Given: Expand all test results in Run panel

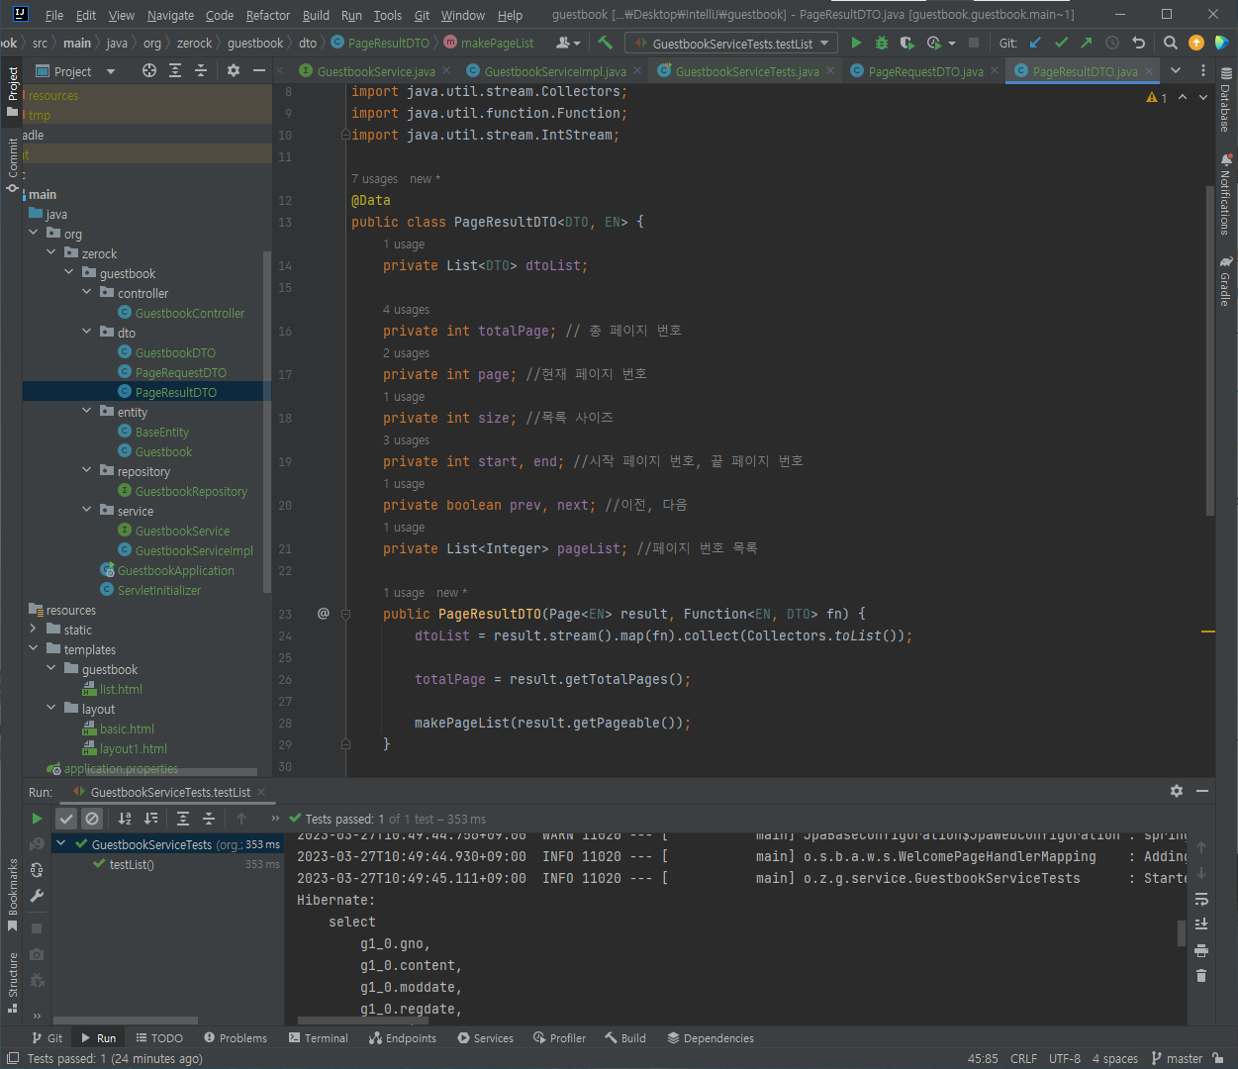Looking at the screenshot, I should (183, 819).
